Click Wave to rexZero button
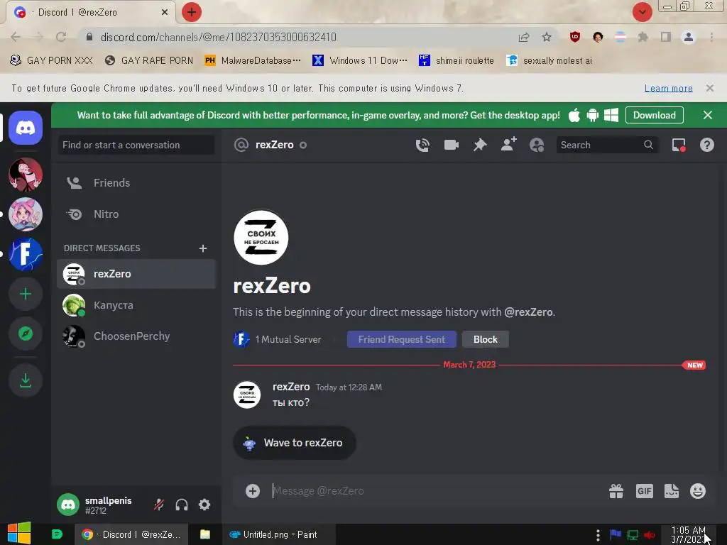Image resolution: width=727 pixels, height=545 pixels. point(295,443)
